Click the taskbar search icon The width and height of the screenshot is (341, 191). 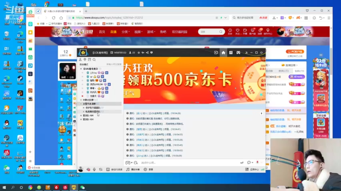(13, 188)
